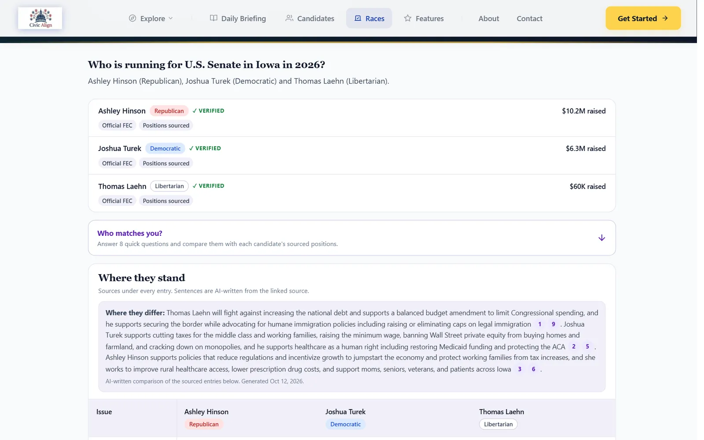
Task: Click the Libertarian badge next to Thomas Laehn
Action: pos(169,186)
